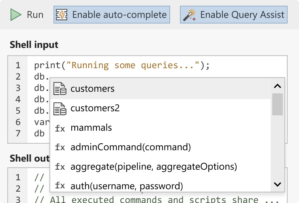Click the fx icon beside aggregate
The height and width of the screenshot is (203, 299).
(x=60, y=167)
